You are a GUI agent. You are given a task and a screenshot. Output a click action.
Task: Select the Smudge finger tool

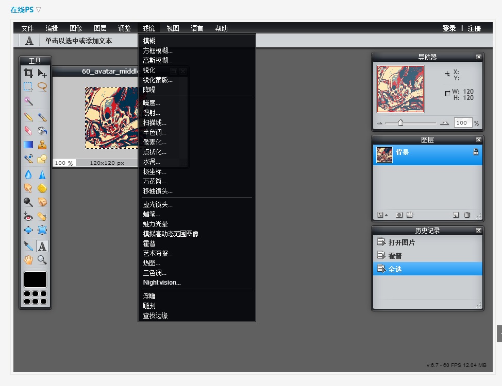28,188
